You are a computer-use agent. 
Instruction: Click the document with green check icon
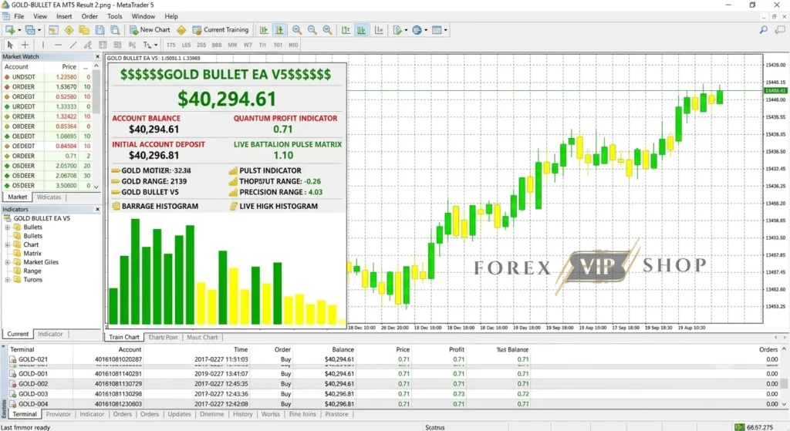click(397, 30)
